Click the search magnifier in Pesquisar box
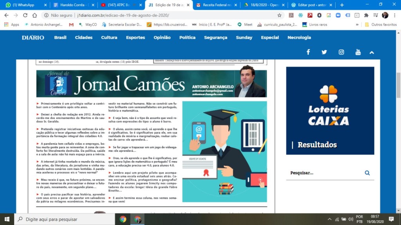The height and width of the screenshot is (225, 401). [x=367, y=173]
